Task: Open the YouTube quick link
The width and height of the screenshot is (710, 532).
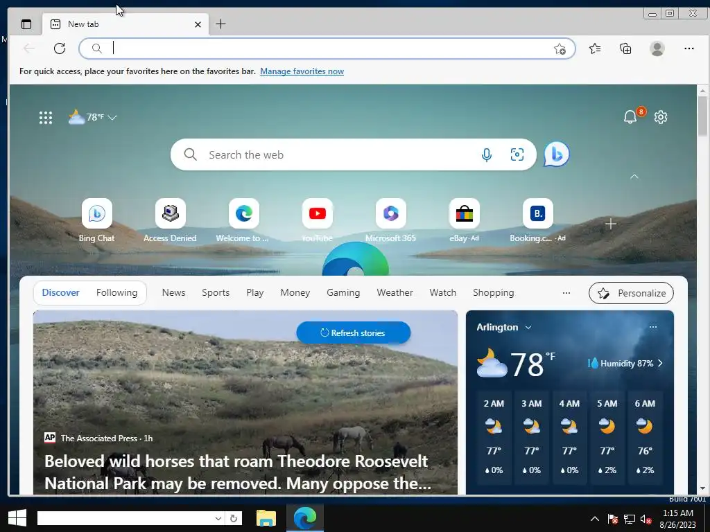Action: (x=317, y=221)
